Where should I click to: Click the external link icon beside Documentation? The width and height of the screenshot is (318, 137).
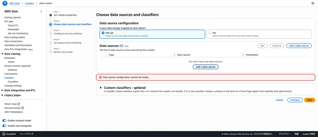click(x=23, y=108)
